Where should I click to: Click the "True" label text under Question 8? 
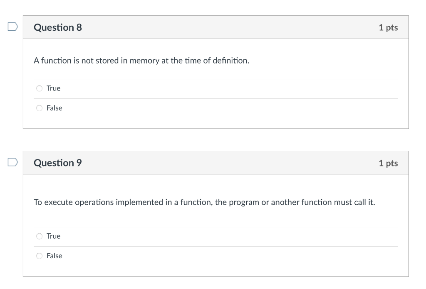click(53, 88)
